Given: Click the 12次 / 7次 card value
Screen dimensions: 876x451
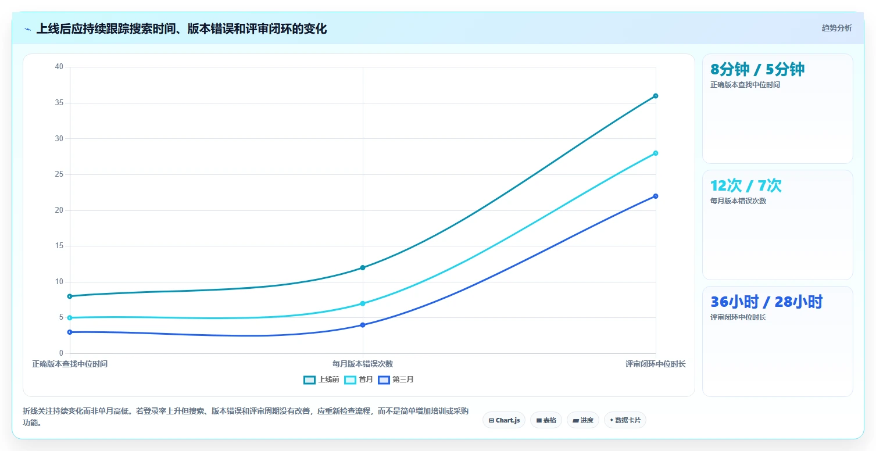Looking at the screenshot, I should click(746, 186).
